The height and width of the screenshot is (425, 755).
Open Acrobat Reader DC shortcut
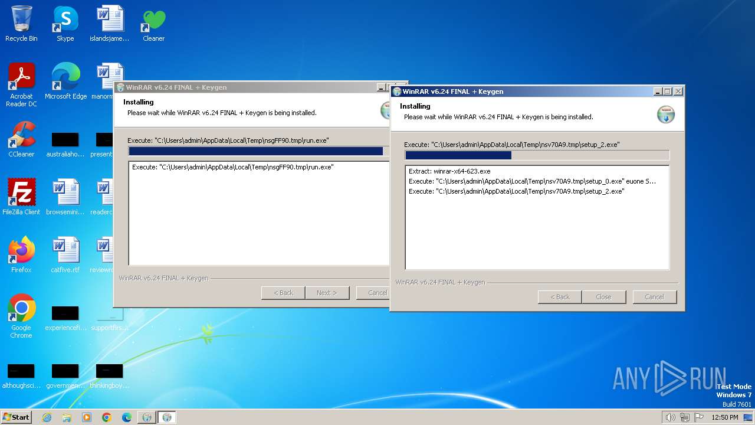point(21,85)
